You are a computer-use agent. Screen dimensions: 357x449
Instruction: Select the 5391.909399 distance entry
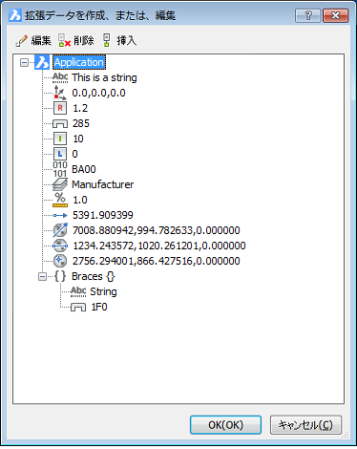pyautogui.click(x=103, y=215)
